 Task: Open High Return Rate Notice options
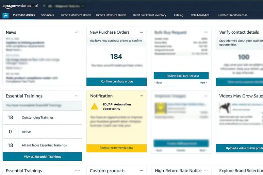coord(206,171)
